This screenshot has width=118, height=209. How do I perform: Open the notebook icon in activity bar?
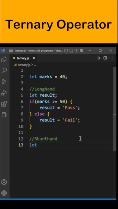pos(4,115)
